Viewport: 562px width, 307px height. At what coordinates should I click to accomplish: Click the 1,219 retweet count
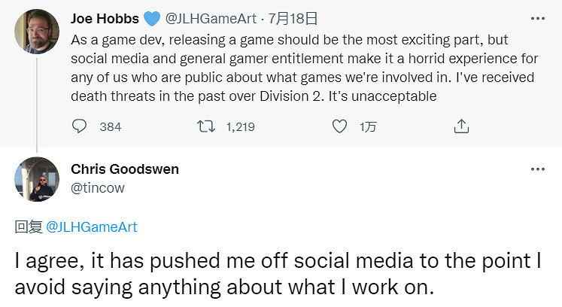pyautogui.click(x=240, y=126)
